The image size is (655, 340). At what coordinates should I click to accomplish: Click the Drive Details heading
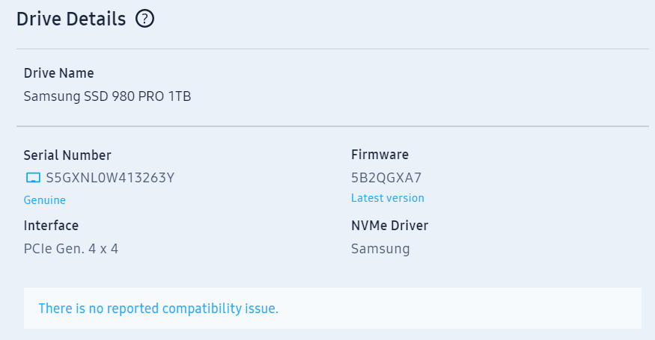click(x=71, y=19)
